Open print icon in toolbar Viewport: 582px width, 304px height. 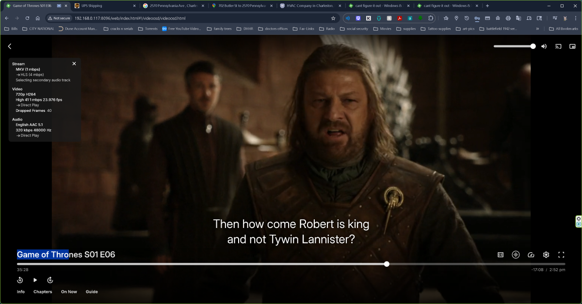click(x=508, y=18)
